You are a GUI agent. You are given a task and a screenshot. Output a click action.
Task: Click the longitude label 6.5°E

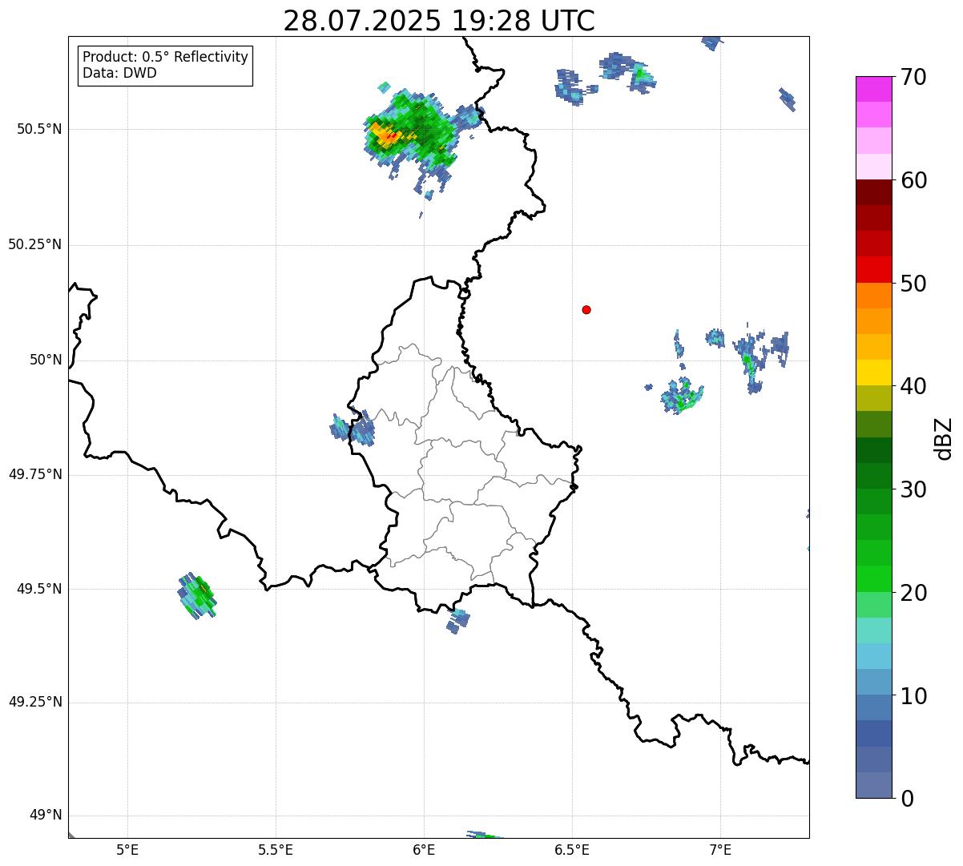pyautogui.click(x=572, y=849)
